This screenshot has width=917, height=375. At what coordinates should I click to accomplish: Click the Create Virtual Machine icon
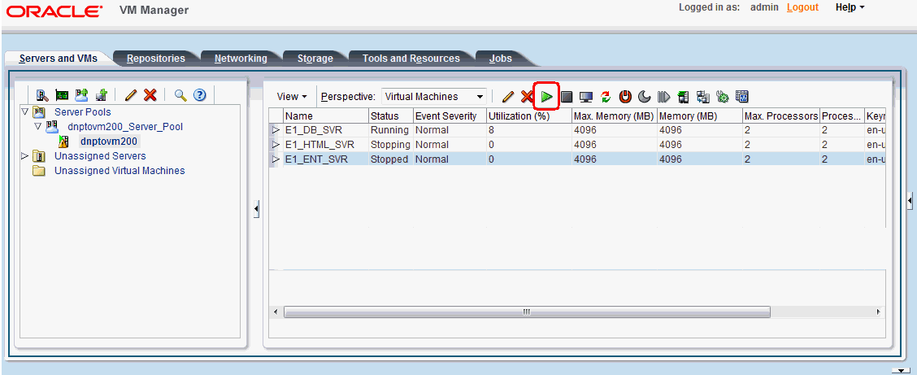tap(101, 95)
